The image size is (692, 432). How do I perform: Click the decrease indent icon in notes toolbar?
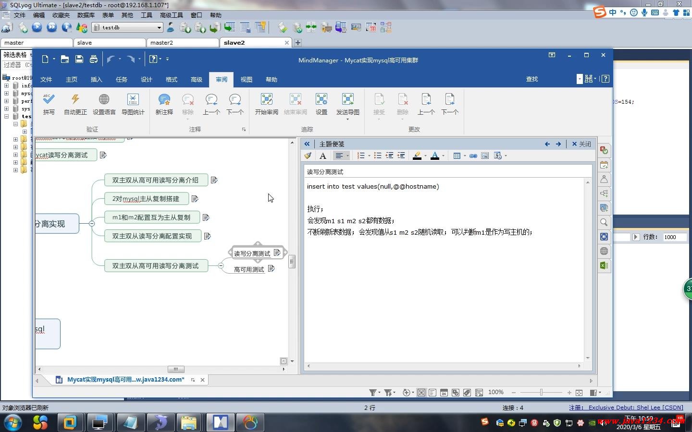(x=389, y=156)
